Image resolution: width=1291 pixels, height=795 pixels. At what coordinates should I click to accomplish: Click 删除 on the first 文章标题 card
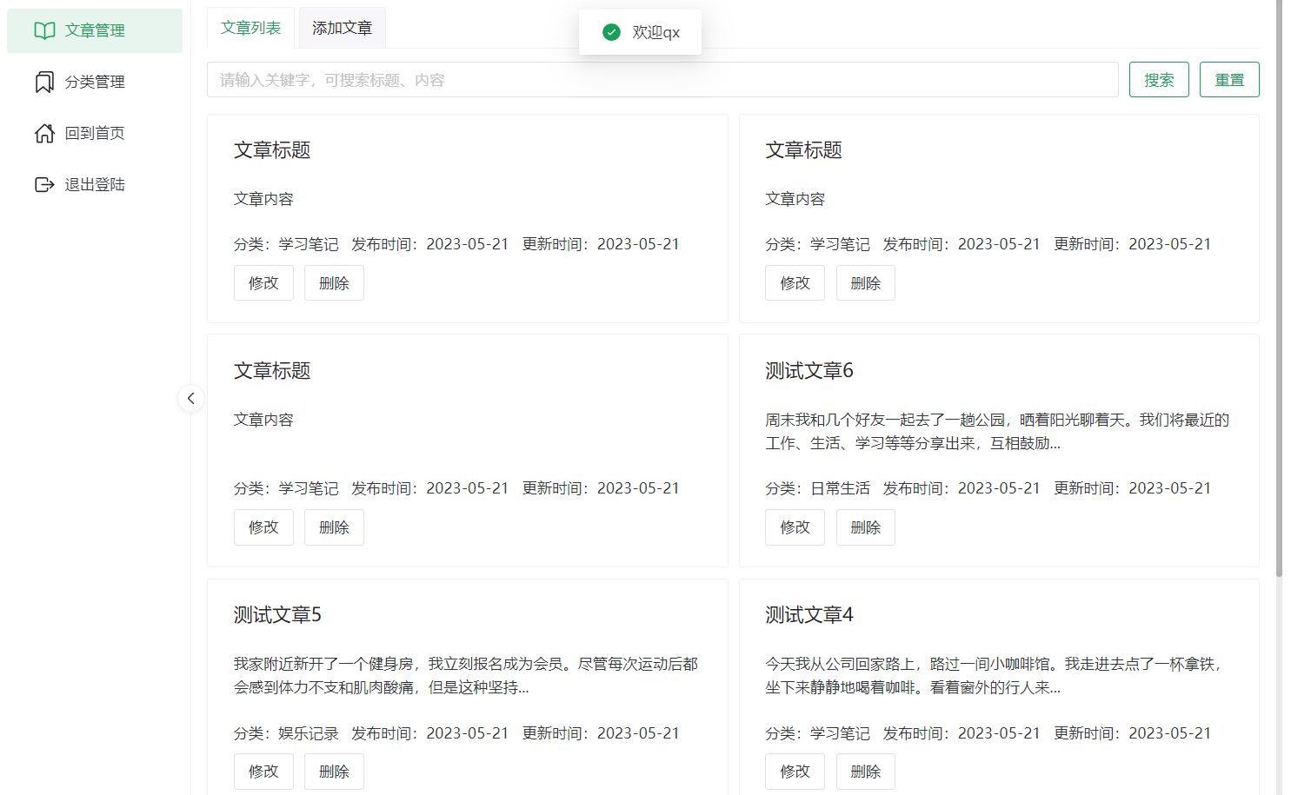click(333, 282)
